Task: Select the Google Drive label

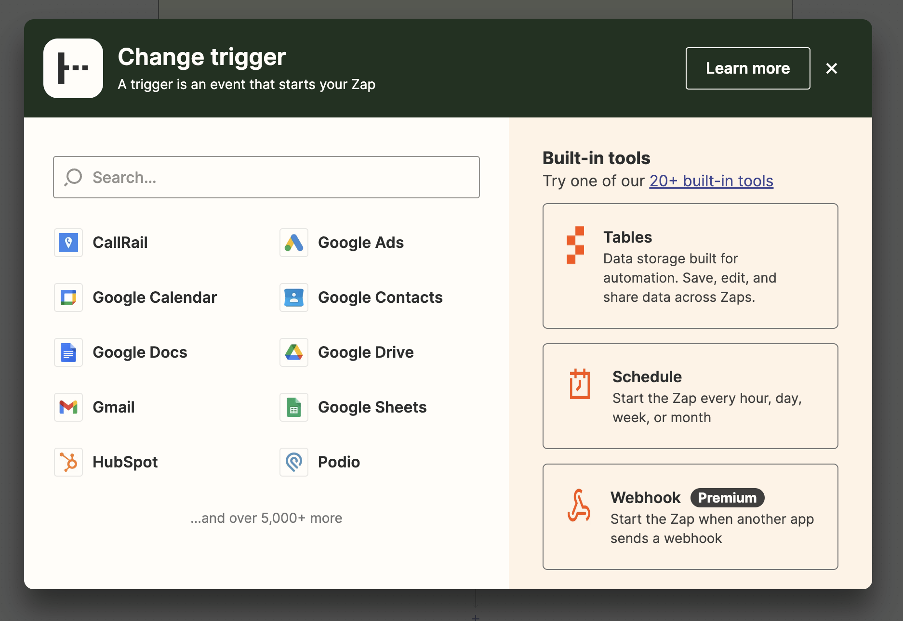Action: 366,352
